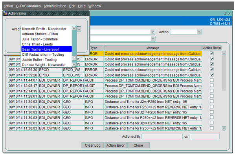The image size is (235, 155).
Task: Click the name list scroll down arrow
Action: 74,64
